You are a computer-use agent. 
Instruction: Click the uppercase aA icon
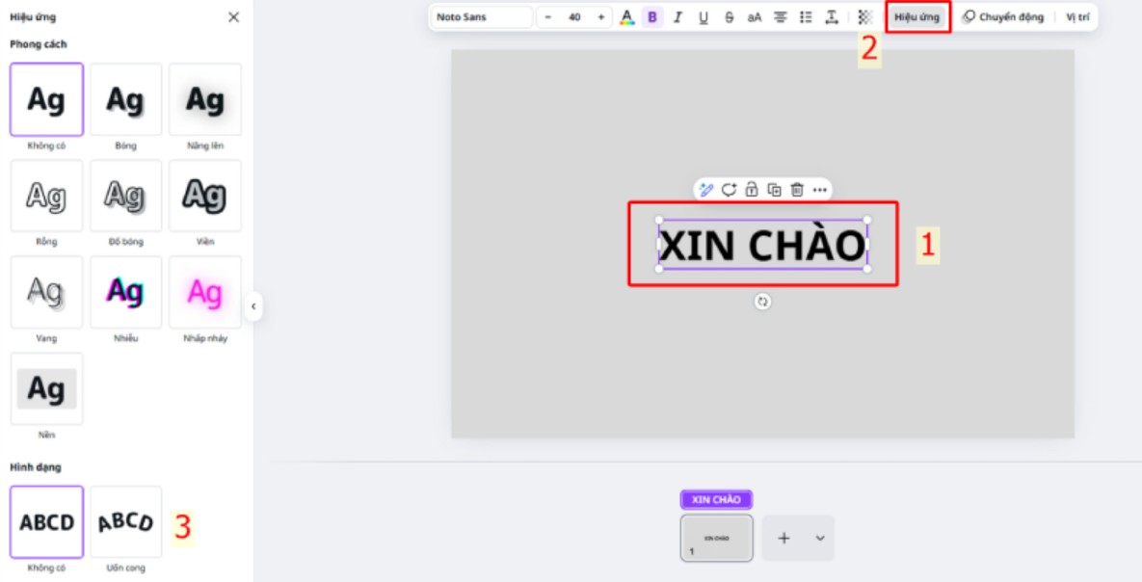pos(755,17)
